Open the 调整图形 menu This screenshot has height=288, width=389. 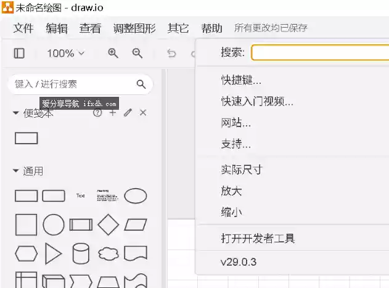tap(134, 28)
